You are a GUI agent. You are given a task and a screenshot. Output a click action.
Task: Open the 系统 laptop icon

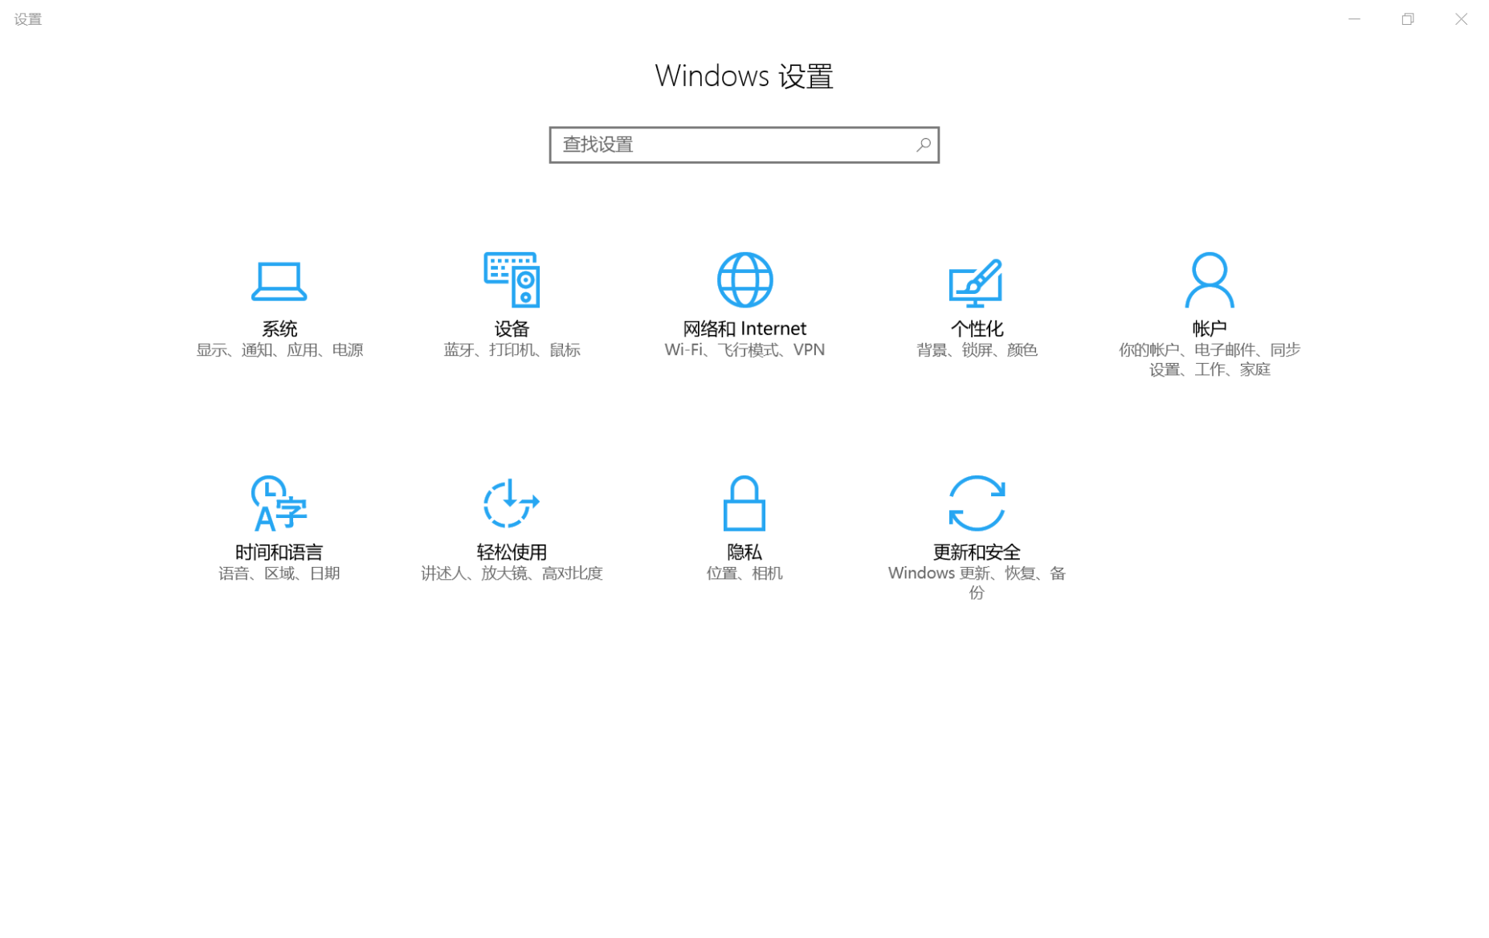[x=279, y=281]
